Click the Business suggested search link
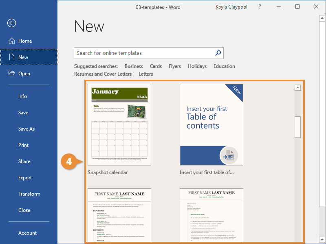This screenshot has height=244, width=326. [x=134, y=66]
